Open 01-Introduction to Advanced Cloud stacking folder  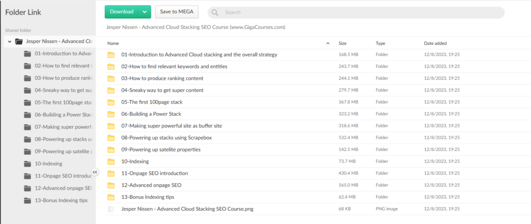point(199,55)
